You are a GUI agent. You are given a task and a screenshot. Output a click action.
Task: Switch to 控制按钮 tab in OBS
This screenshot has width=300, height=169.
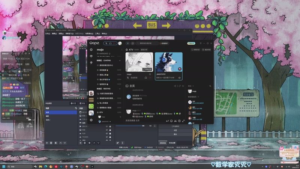tap(163, 143)
